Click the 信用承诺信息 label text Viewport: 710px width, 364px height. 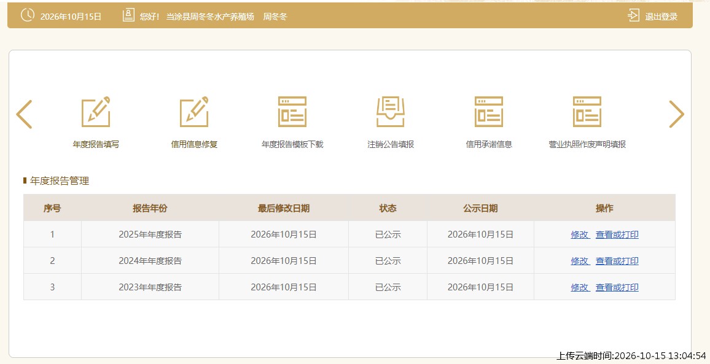[x=489, y=144]
